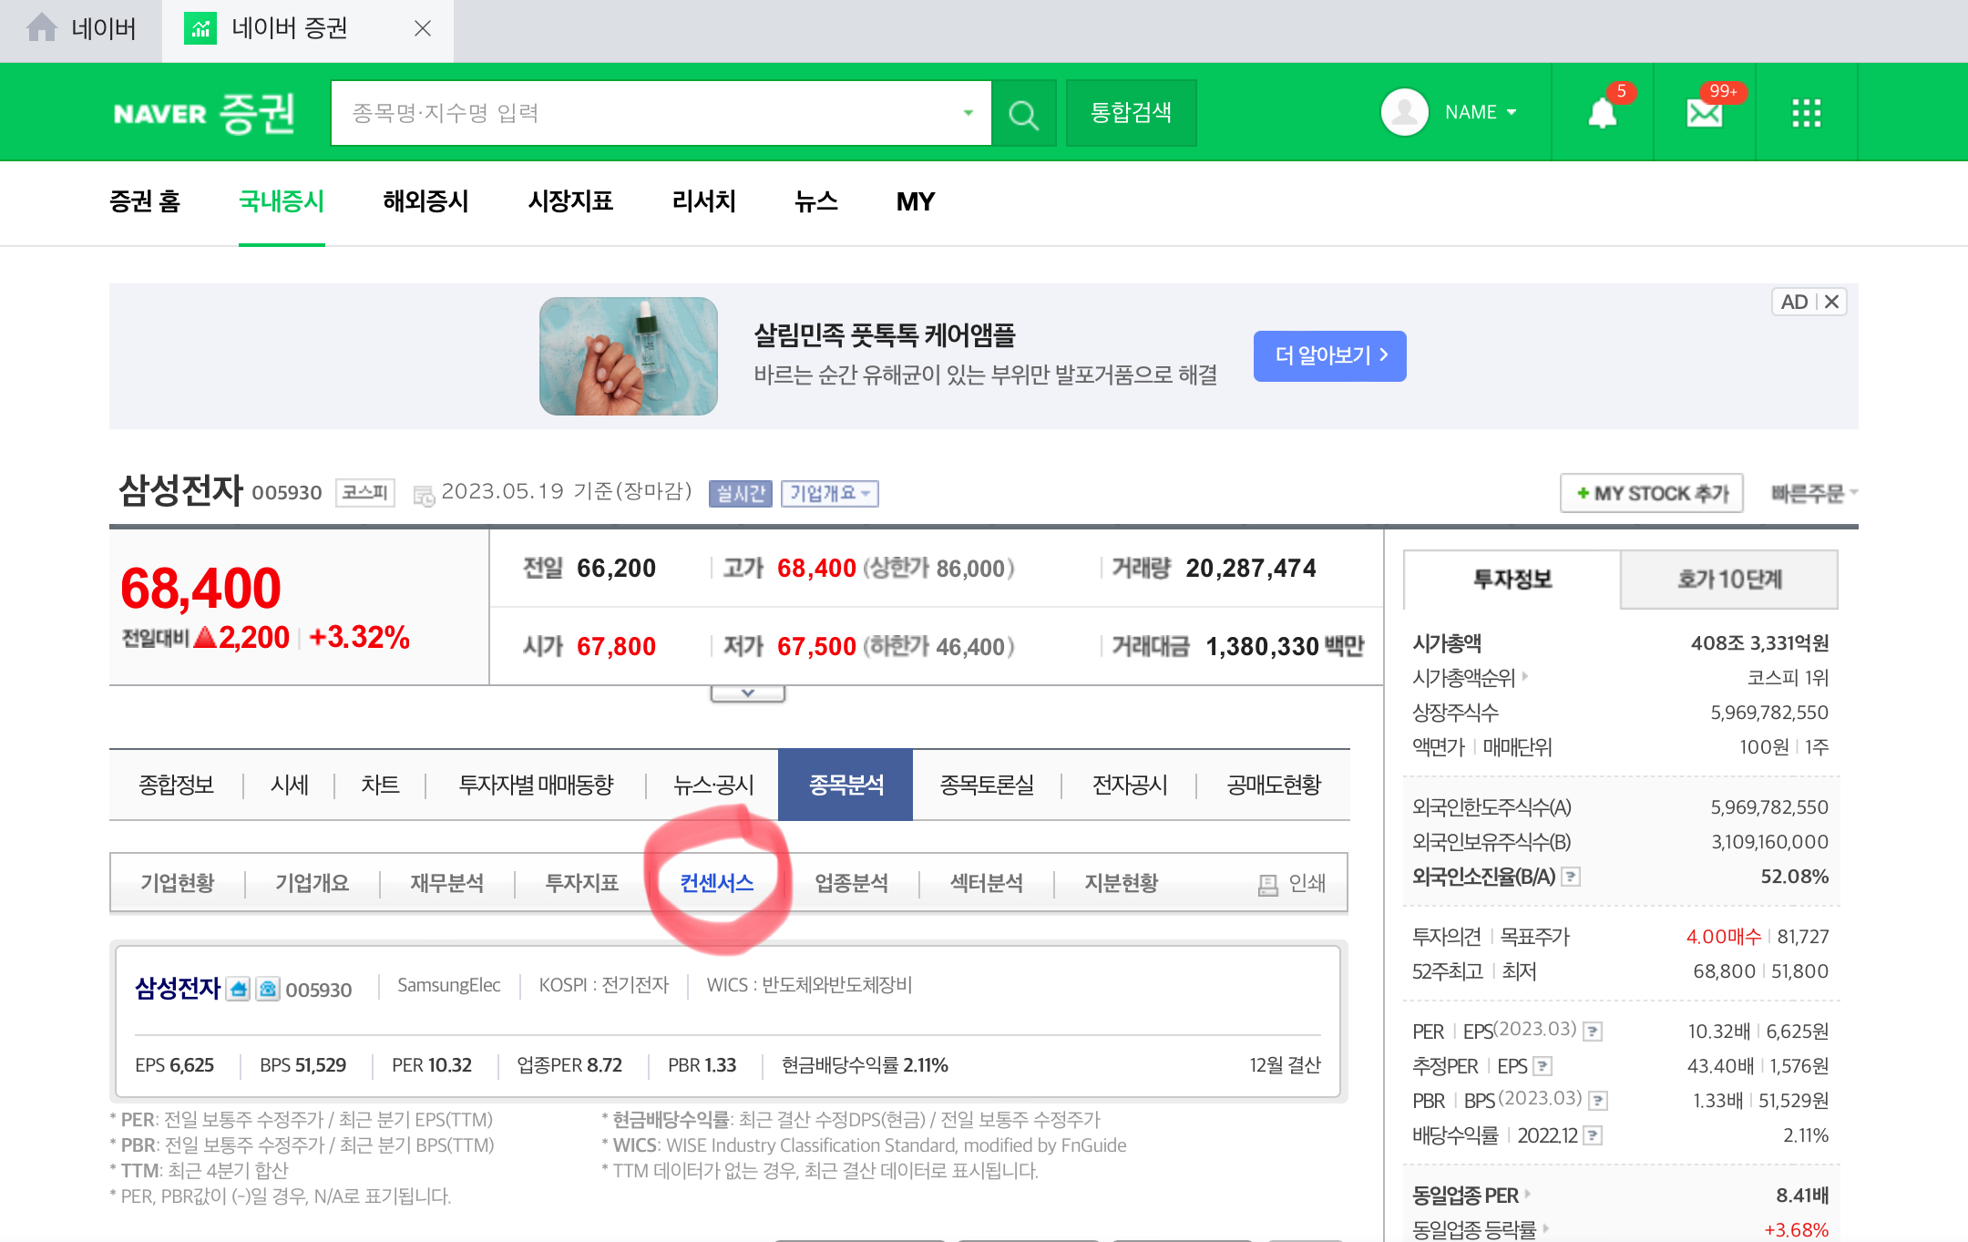Select the 국내증시 menu
This screenshot has height=1242, width=1968.
click(282, 201)
